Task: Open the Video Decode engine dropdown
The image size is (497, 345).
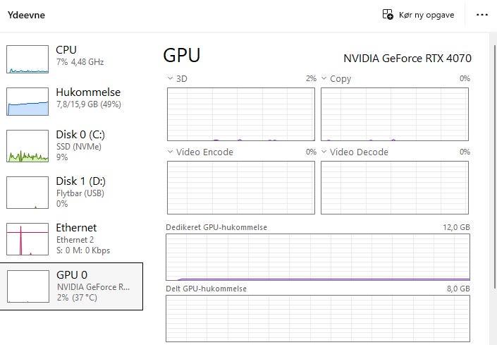Action: (324, 152)
